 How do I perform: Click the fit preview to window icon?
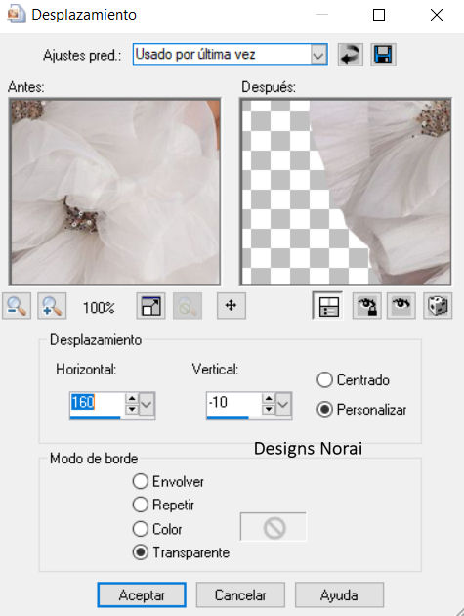point(150,306)
